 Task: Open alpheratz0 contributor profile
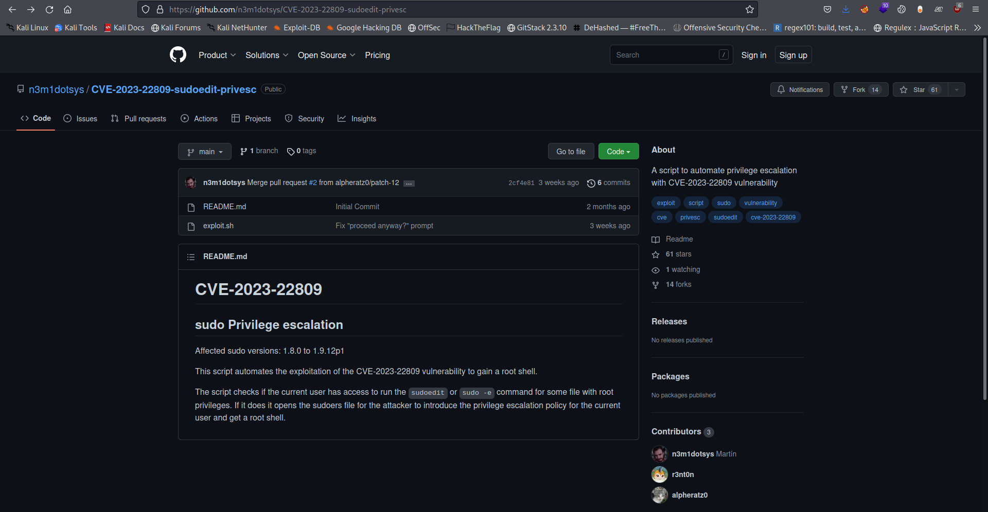click(690, 495)
